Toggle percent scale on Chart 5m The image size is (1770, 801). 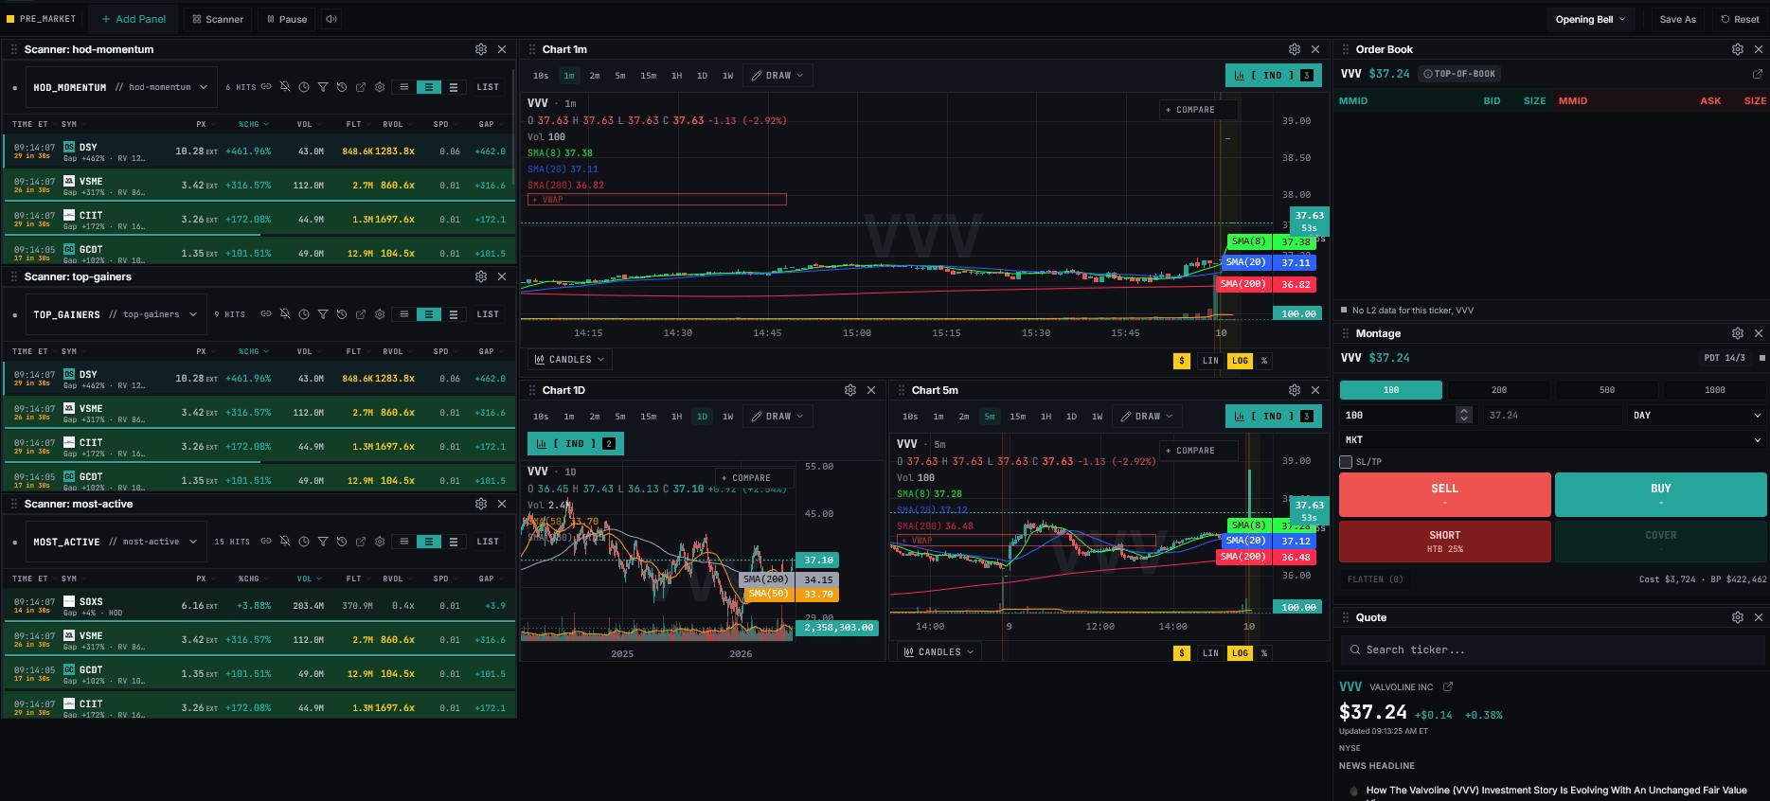[x=1264, y=653]
